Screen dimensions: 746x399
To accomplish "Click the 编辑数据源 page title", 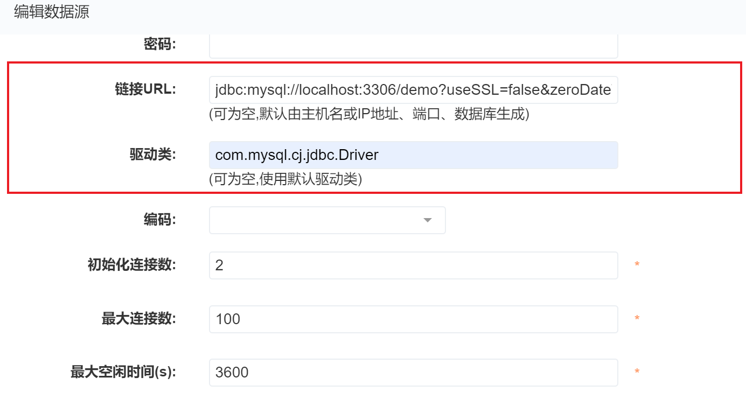I will 52,12.
